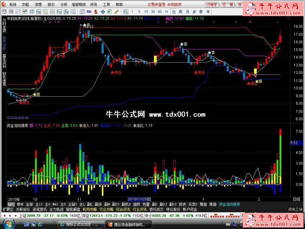Viewport: 305px width, 229px height.
Task: Open the 系统 menu
Action: 13,4
